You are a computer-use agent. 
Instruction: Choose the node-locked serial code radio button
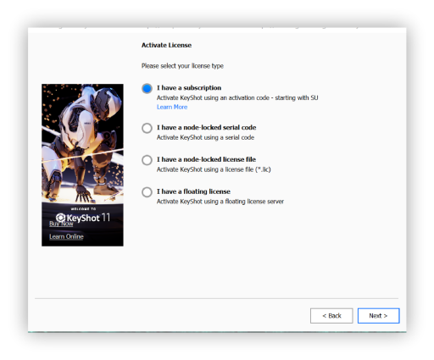click(x=147, y=128)
